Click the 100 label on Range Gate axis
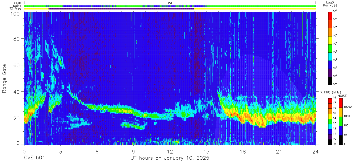Screen dimensions: 355x164 point(15,13)
